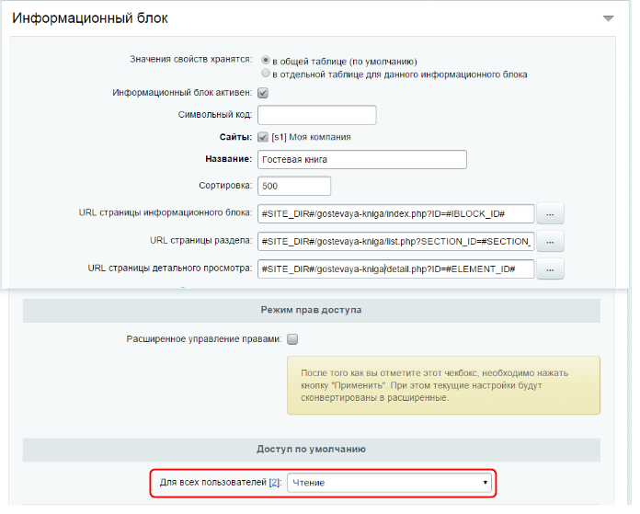Select the 'в отдельной таблице' radio option
Image resolution: width=640 pixels, height=514 pixels.
[x=266, y=74]
